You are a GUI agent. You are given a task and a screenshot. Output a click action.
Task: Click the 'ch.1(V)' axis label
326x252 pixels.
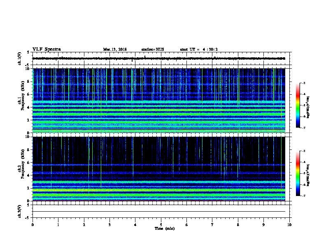click(x=20, y=58)
